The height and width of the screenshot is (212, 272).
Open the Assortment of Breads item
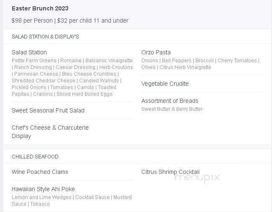click(169, 101)
